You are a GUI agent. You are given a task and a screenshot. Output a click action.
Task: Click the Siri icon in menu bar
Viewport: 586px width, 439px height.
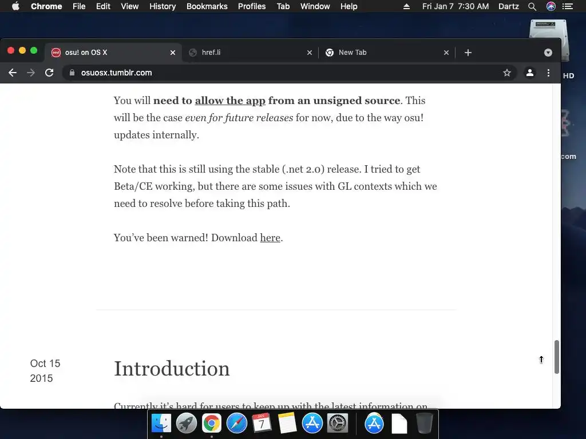pyautogui.click(x=551, y=6)
